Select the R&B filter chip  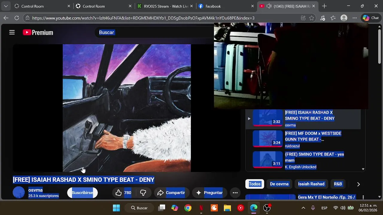coord(338,184)
